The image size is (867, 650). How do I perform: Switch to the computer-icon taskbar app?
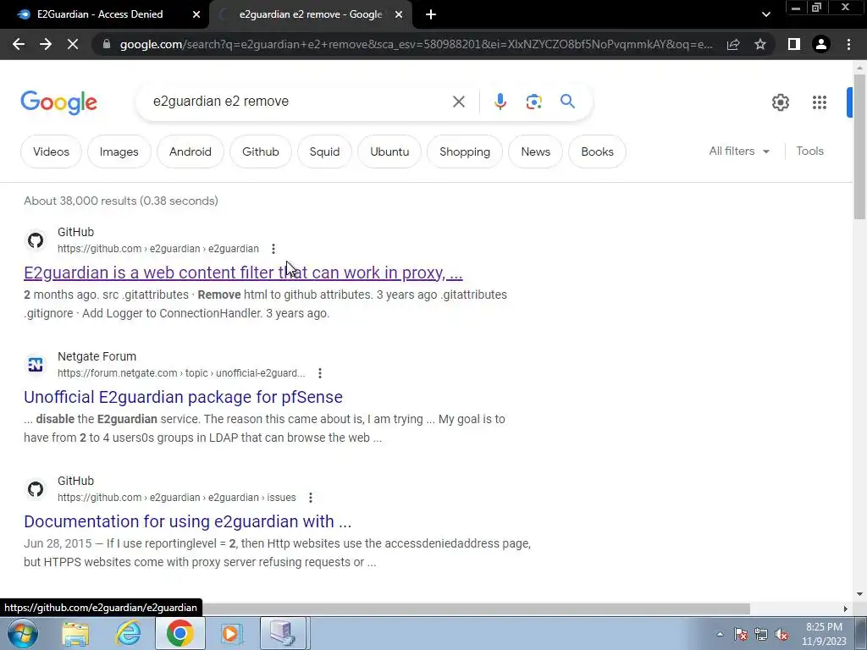[283, 633]
